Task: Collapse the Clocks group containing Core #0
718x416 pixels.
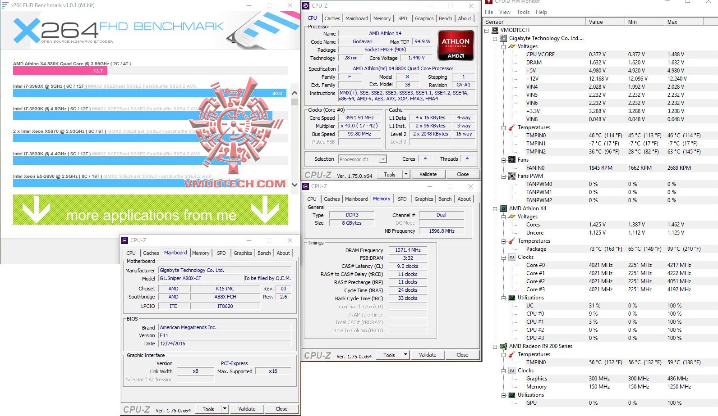Action: coord(503,257)
